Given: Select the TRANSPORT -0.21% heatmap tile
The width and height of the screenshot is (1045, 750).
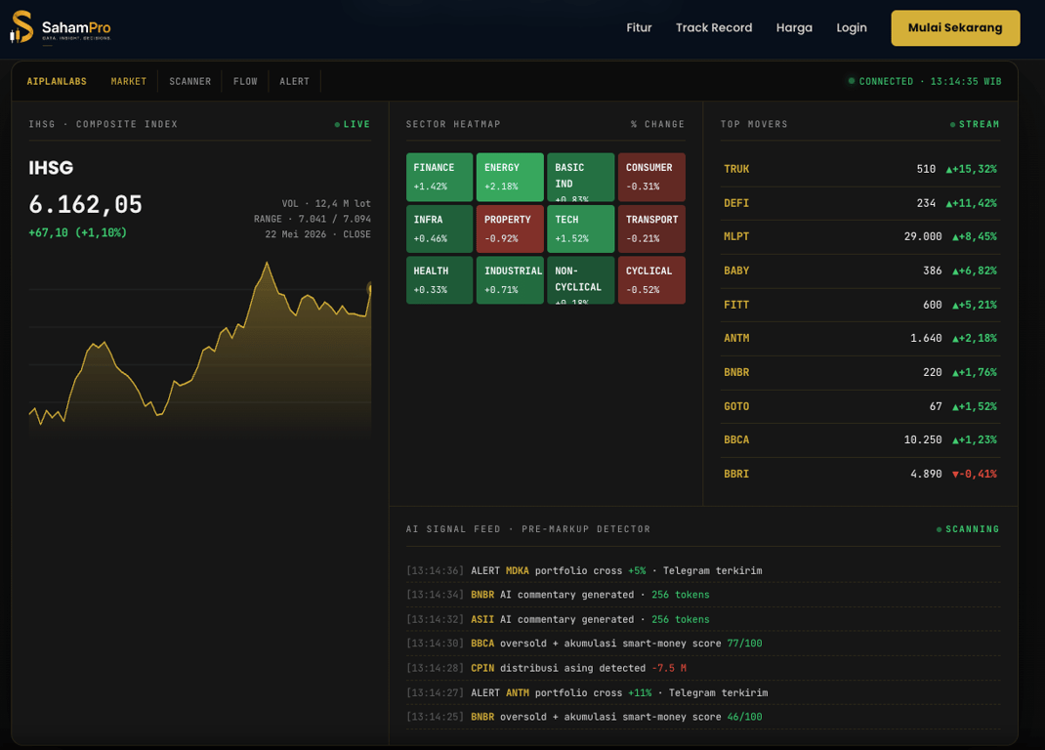Looking at the screenshot, I should tap(651, 229).
